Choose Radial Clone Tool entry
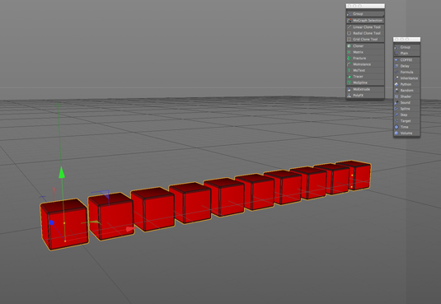The width and height of the screenshot is (441, 304). pyautogui.click(x=365, y=33)
